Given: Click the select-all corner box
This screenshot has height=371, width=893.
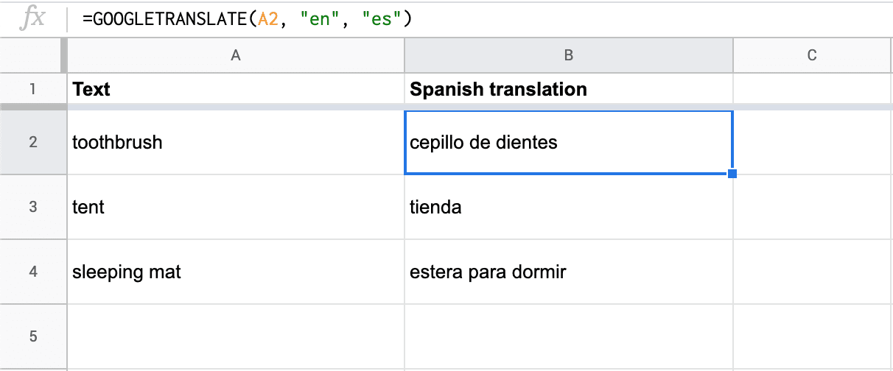Looking at the screenshot, I should pos(32,55).
